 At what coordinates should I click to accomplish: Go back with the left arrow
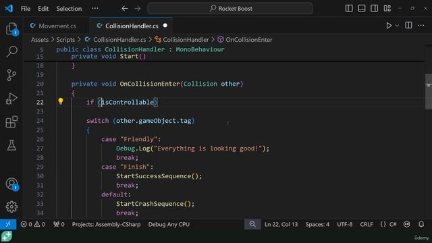click(124, 9)
